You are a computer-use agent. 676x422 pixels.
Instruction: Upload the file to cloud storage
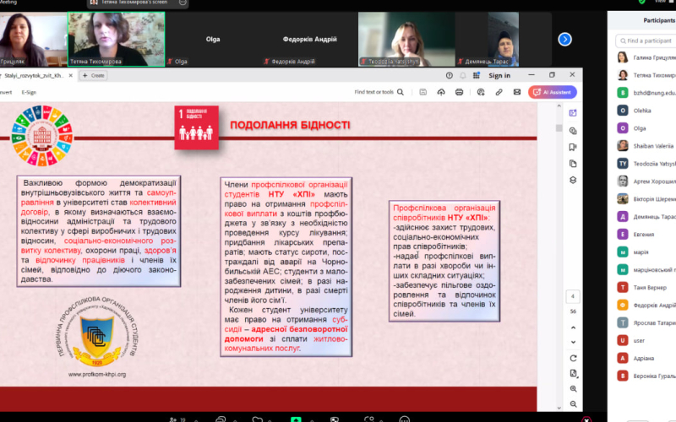(441, 92)
